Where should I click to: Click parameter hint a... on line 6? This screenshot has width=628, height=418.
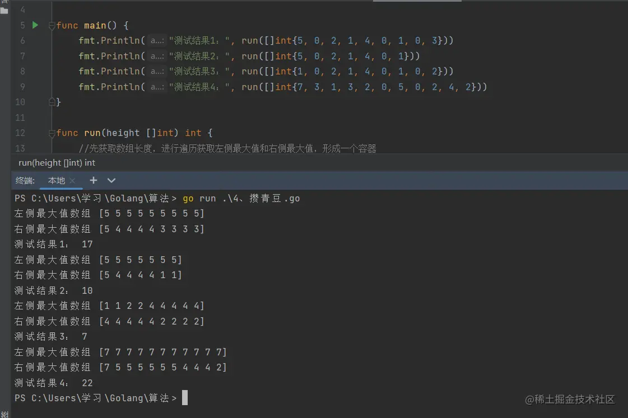157,40
